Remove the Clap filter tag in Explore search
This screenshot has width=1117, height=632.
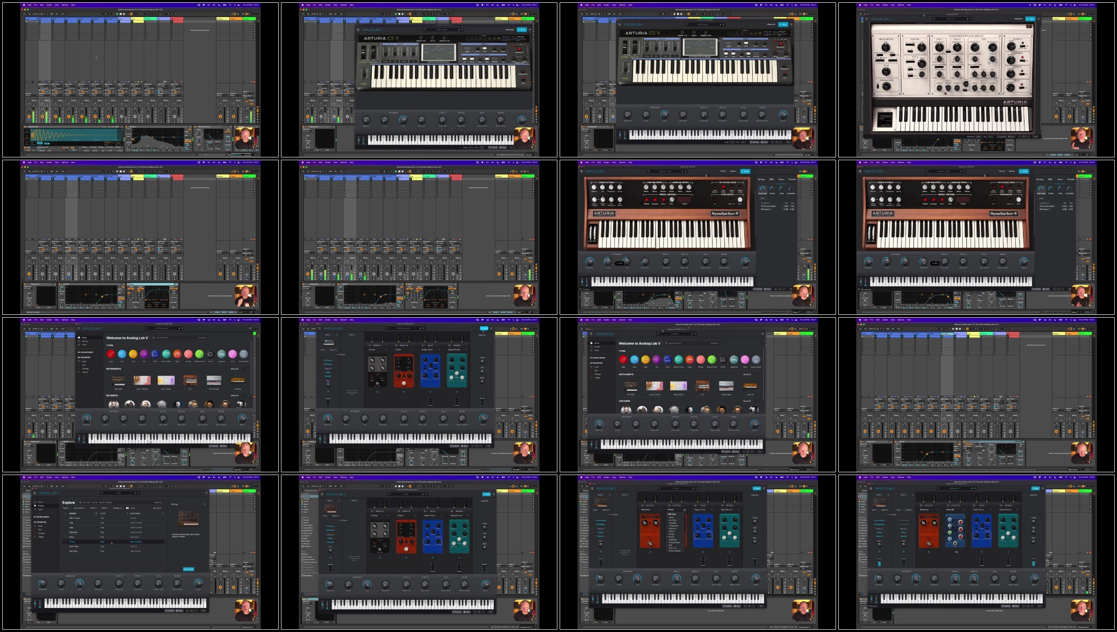pyautogui.click(x=96, y=503)
